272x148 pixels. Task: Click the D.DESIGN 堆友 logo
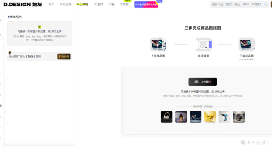pos(23,4)
